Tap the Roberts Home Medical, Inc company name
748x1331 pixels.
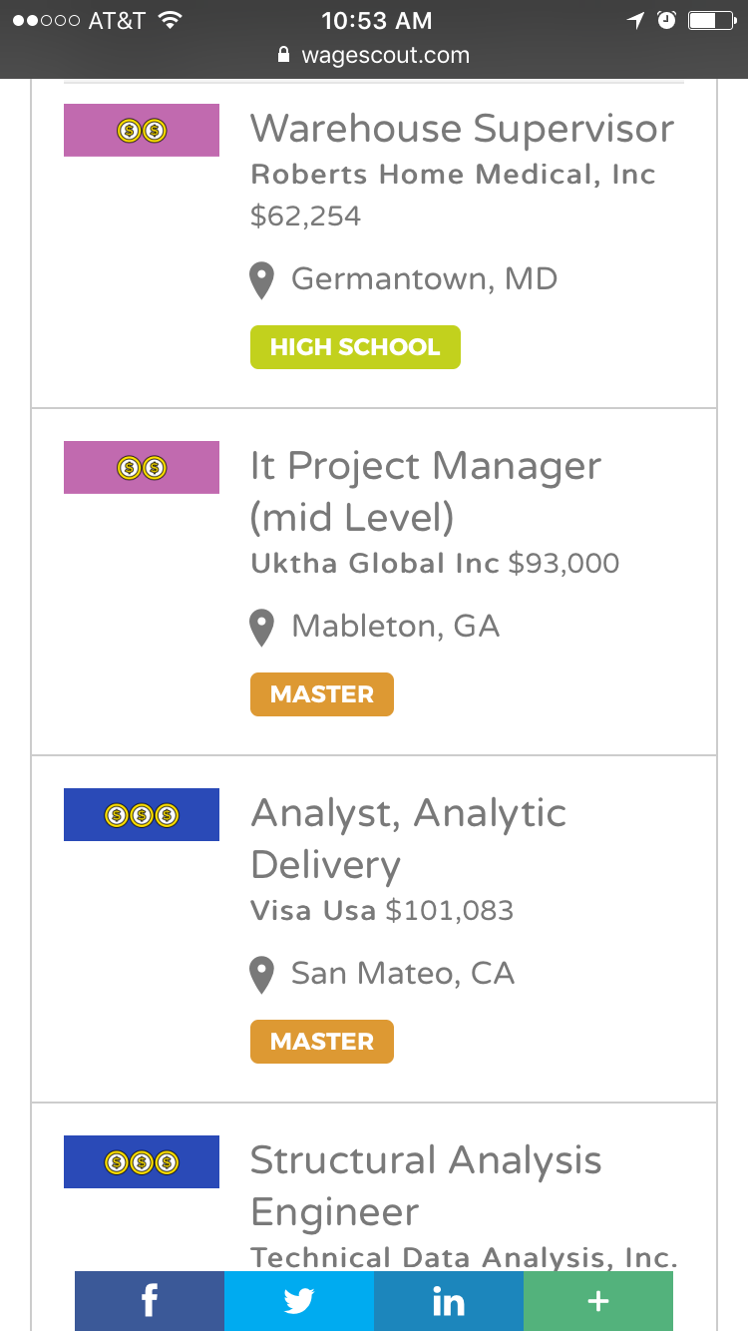pos(453,175)
